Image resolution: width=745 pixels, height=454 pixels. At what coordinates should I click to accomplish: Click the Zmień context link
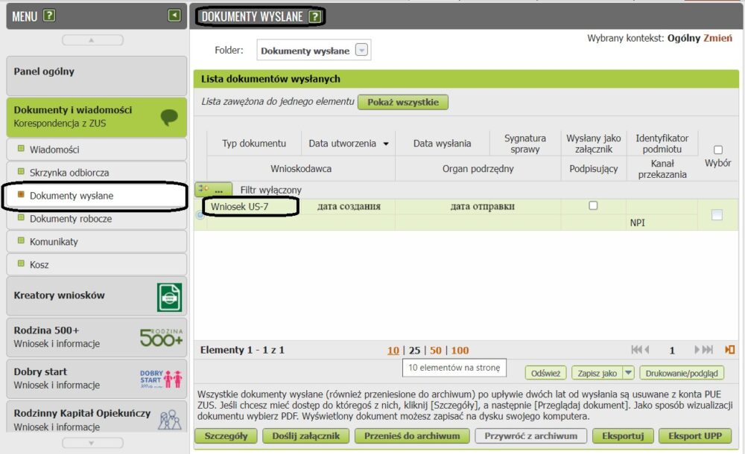tap(717, 38)
